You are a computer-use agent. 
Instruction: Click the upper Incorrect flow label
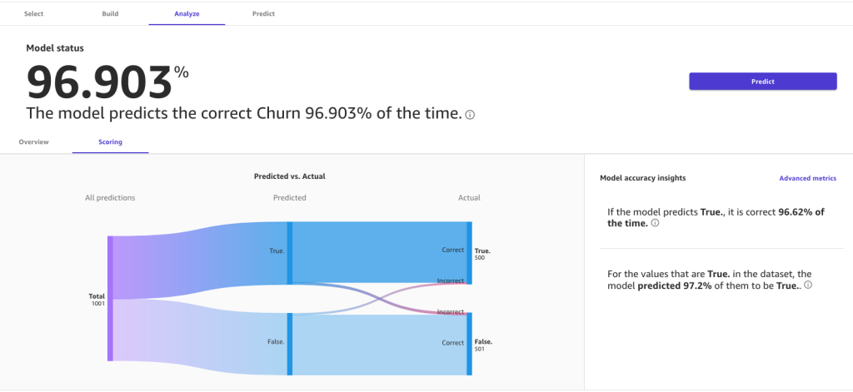click(451, 280)
